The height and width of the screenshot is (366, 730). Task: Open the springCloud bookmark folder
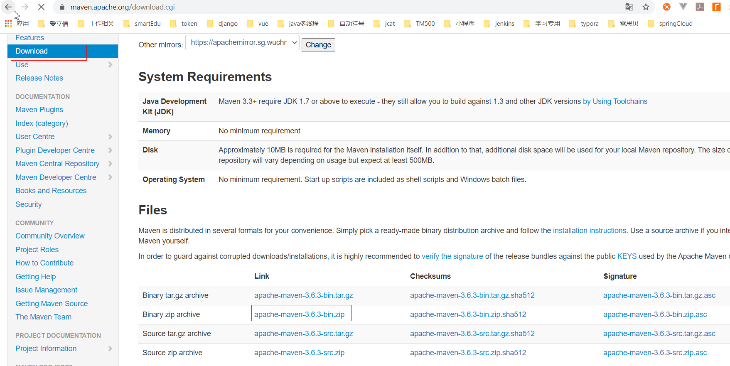670,24
